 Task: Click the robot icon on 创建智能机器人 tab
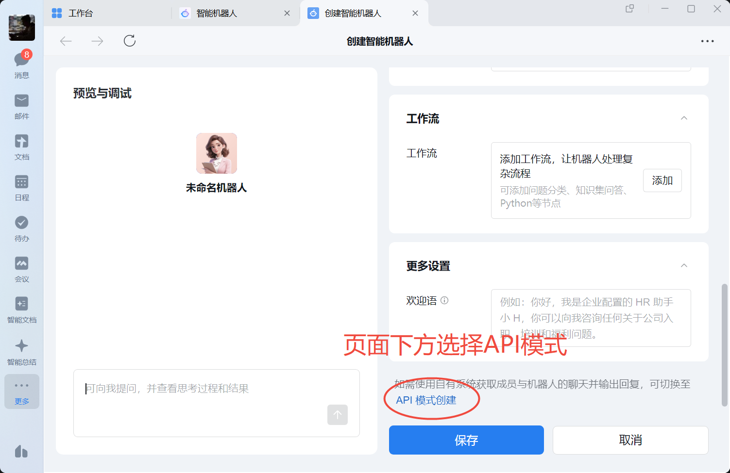tap(313, 13)
